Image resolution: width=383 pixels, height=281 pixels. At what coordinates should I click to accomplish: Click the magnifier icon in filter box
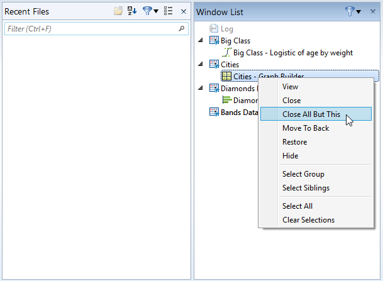tap(182, 28)
